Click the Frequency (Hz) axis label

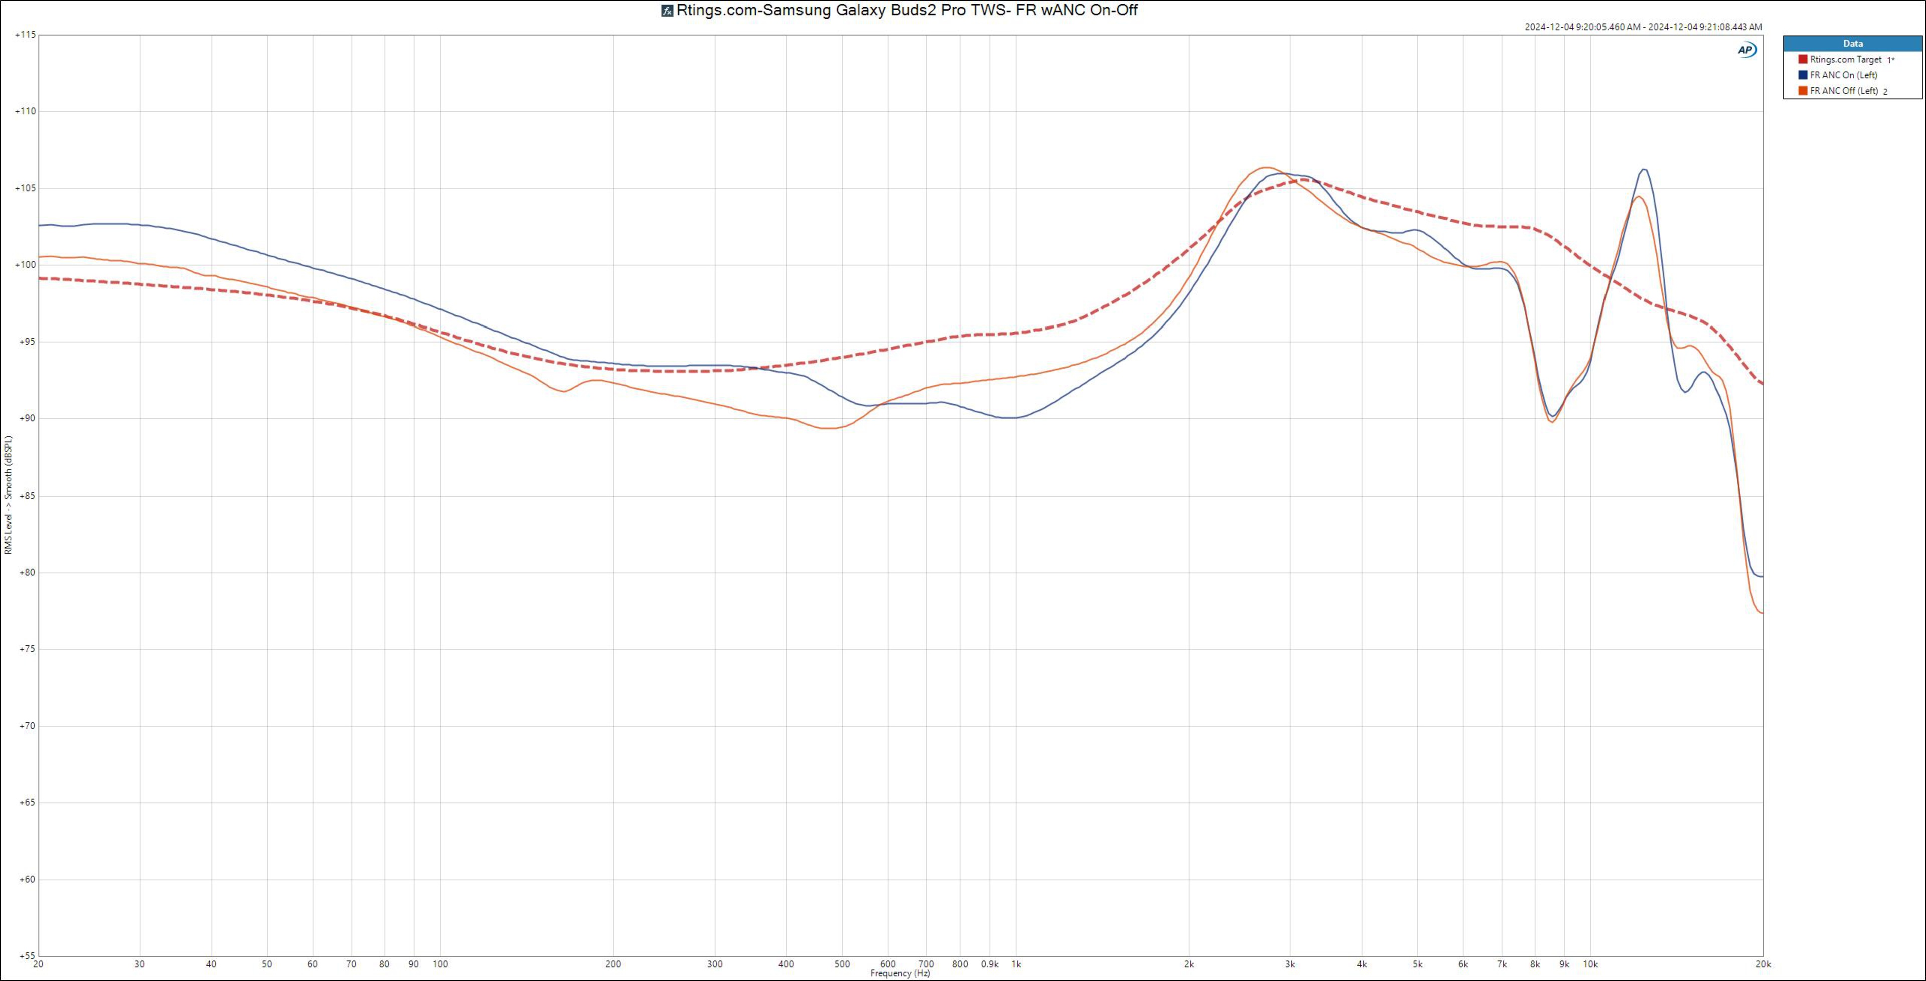pyautogui.click(x=900, y=973)
